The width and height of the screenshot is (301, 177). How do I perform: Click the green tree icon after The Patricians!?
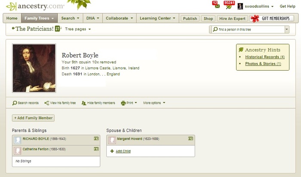[x=57, y=28]
